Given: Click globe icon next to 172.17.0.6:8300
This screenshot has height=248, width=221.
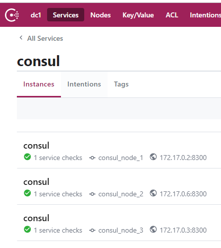Looking at the screenshot, I should click(x=153, y=193).
